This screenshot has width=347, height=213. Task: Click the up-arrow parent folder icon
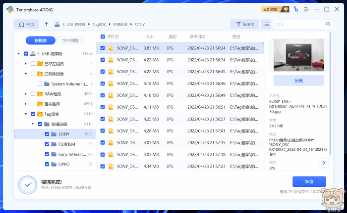[x=46, y=24]
